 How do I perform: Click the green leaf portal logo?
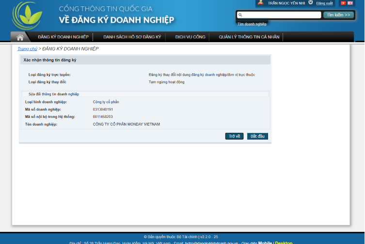click(x=27, y=16)
